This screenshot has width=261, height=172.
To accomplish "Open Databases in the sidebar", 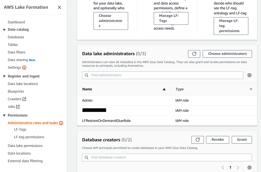I will [16, 37].
